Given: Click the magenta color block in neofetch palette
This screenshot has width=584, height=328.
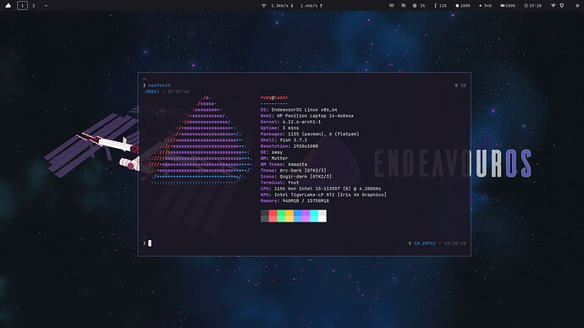Looking at the screenshot, I should point(306,216).
